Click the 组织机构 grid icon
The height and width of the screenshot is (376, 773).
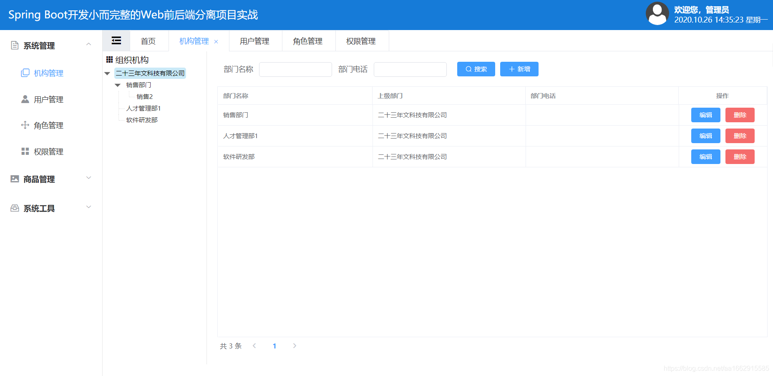pos(110,60)
